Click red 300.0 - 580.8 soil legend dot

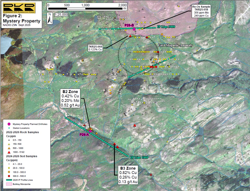point(9,176)
